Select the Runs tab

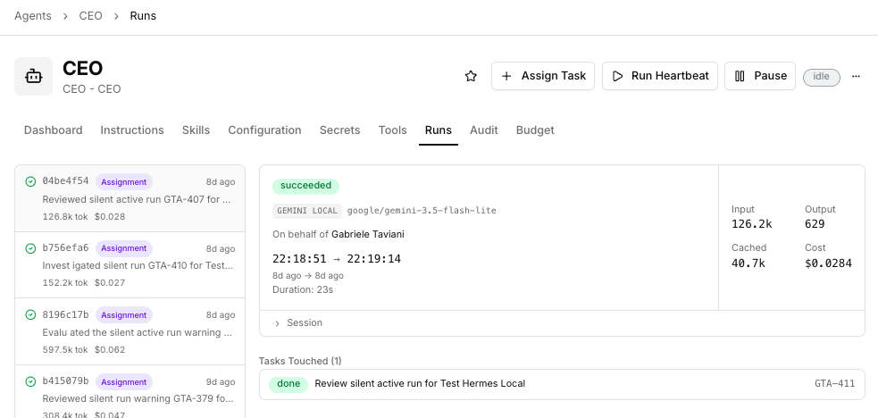439,130
